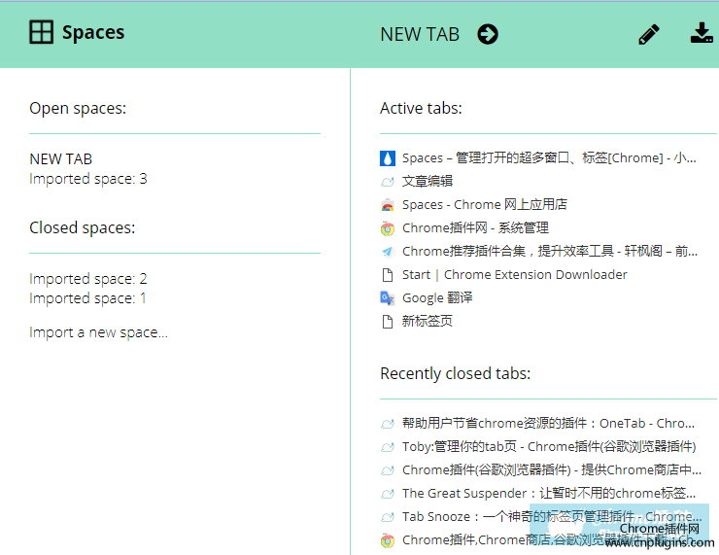This screenshot has width=719, height=555.
Task: Open the 新标签页 tab
Action: pos(428,321)
